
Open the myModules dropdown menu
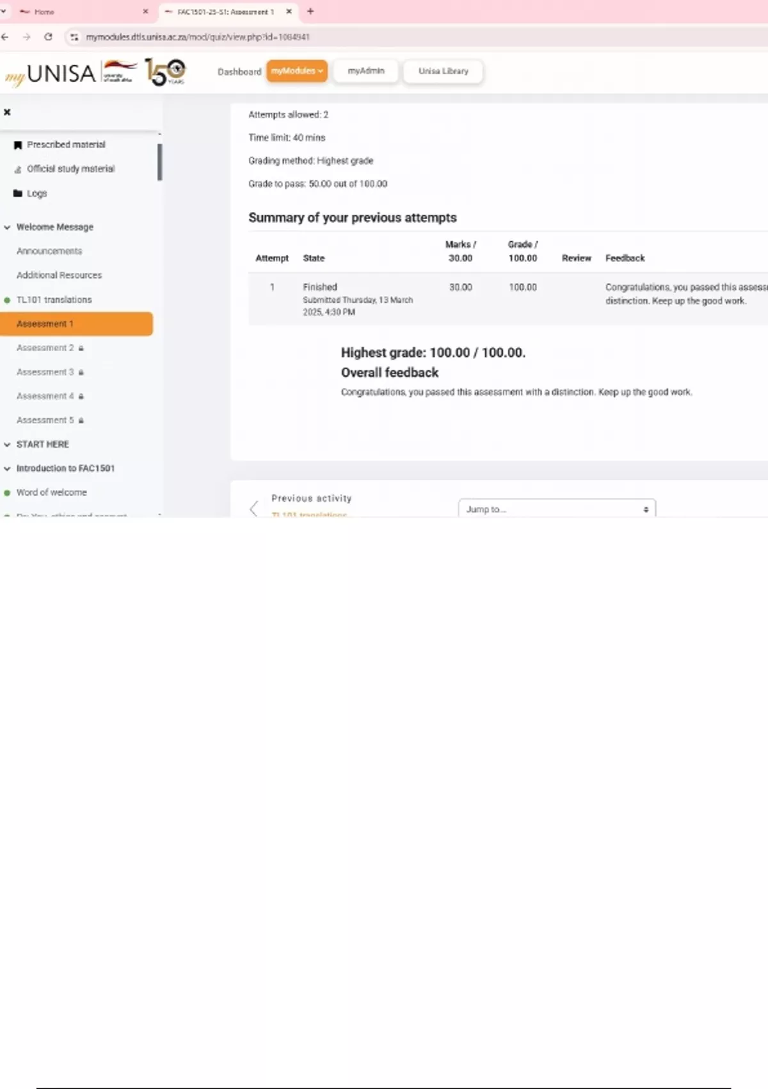(x=297, y=71)
